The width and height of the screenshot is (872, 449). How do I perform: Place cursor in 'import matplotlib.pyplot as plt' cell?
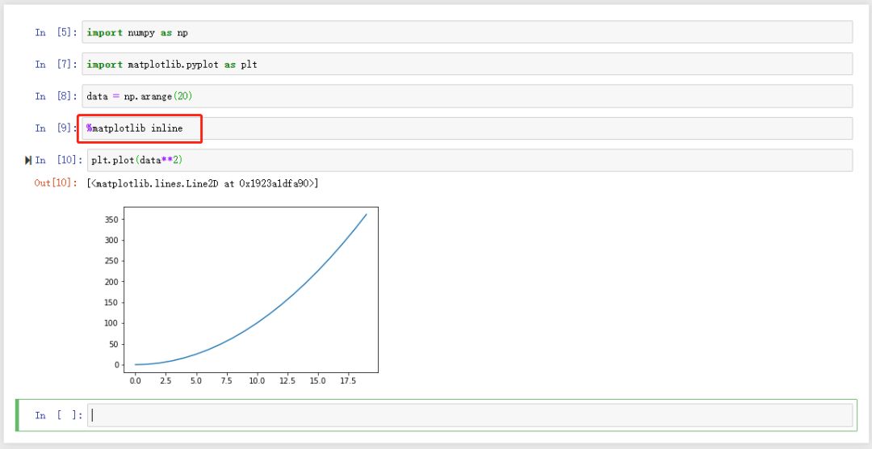467,65
